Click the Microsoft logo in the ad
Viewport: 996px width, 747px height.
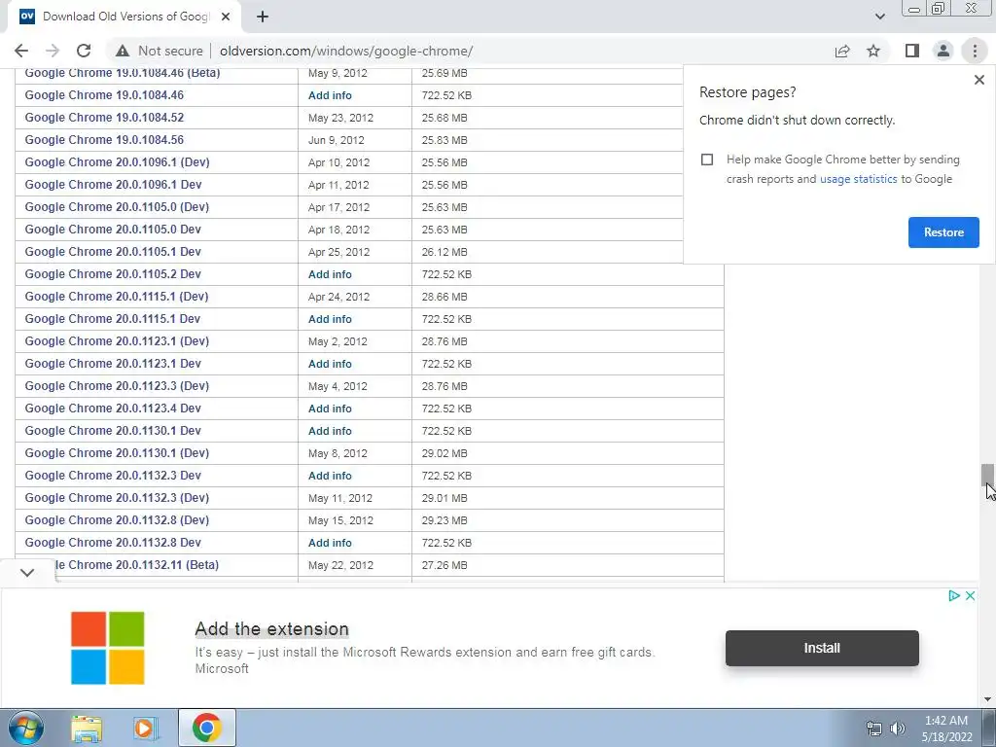pyautogui.click(x=107, y=648)
